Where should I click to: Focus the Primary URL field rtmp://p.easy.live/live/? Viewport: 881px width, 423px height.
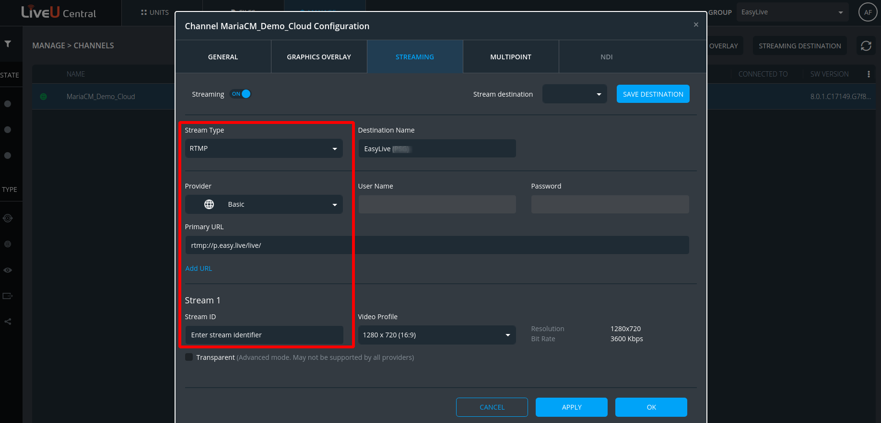[437, 245]
